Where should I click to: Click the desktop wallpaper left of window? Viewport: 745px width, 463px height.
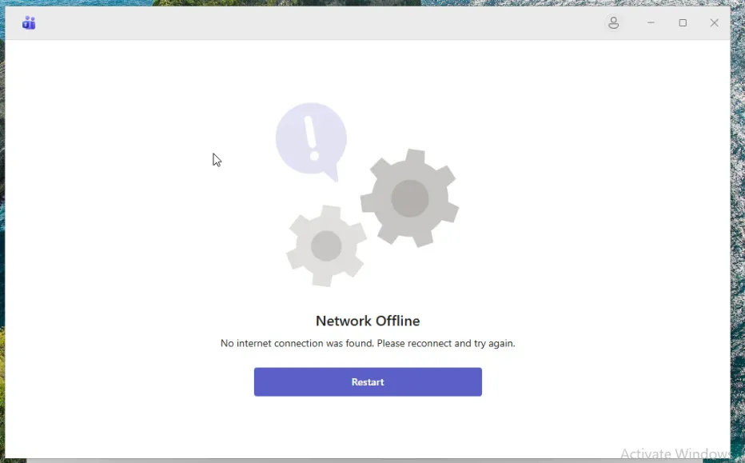click(x=2, y=240)
